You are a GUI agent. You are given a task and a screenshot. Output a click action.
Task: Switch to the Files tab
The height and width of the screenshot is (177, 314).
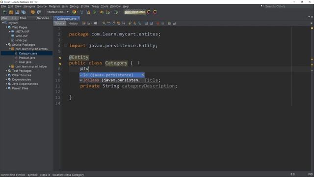tap(23, 18)
